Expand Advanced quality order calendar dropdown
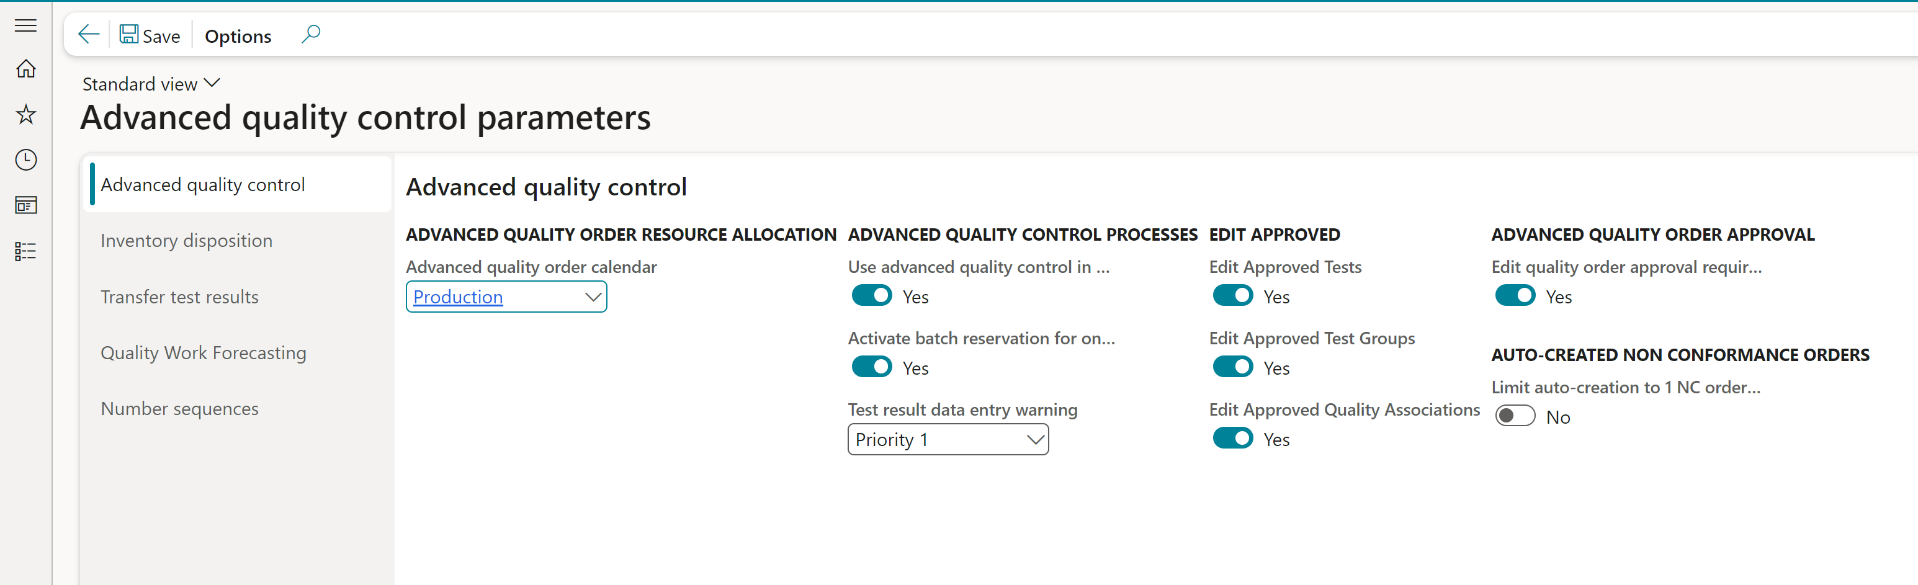This screenshot has width=1918, height=585. coord(593,297)
